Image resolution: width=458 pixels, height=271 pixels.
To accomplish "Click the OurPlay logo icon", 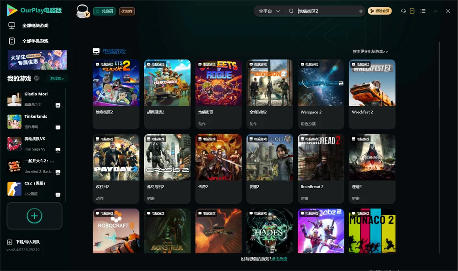I will 12,10.
